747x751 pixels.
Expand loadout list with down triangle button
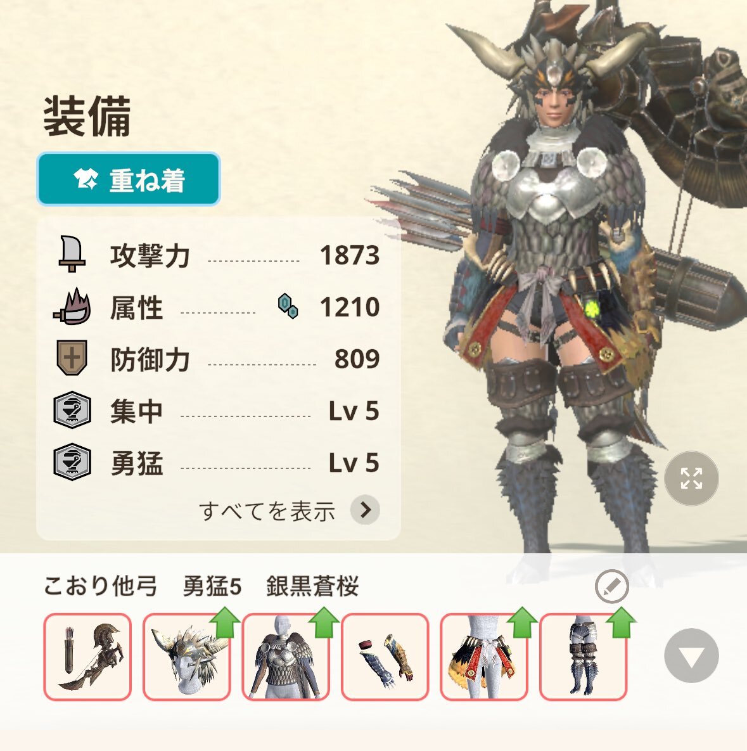tap(691, 655)
